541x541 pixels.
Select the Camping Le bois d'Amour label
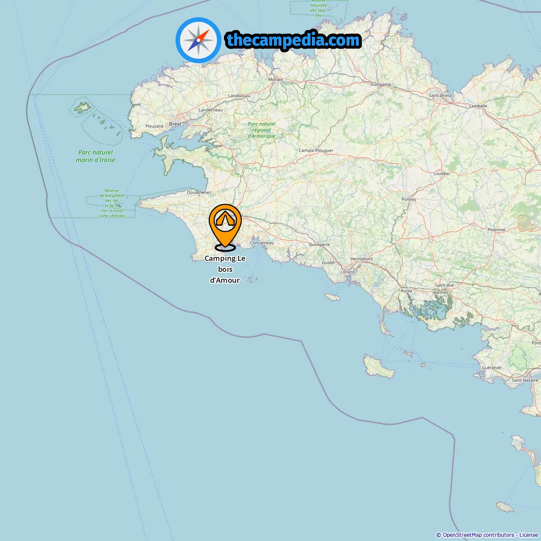coord(225,269)
